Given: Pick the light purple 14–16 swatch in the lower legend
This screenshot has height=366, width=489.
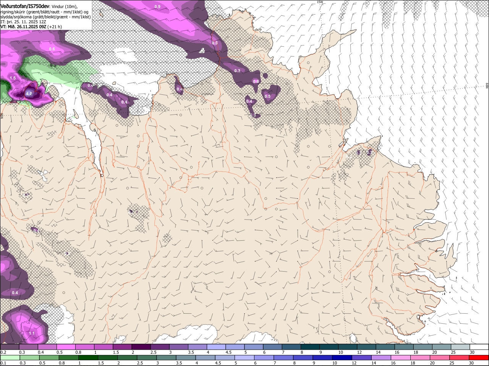Looking at the screenshot, I should [x=381, y=358].
